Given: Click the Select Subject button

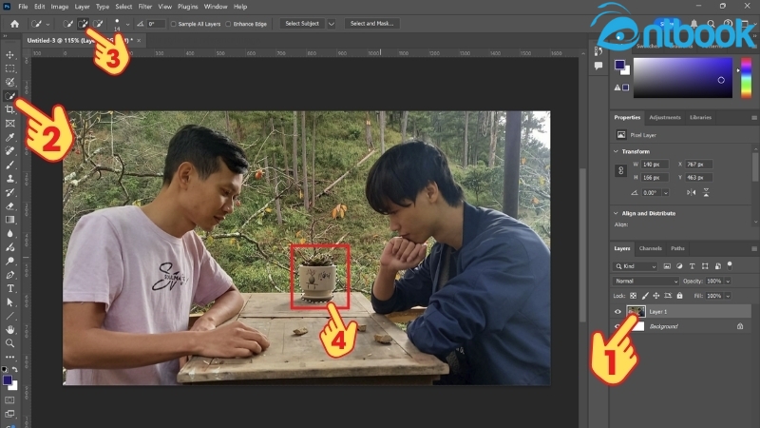Looking at the screenshot, I should tap(302, 23).
